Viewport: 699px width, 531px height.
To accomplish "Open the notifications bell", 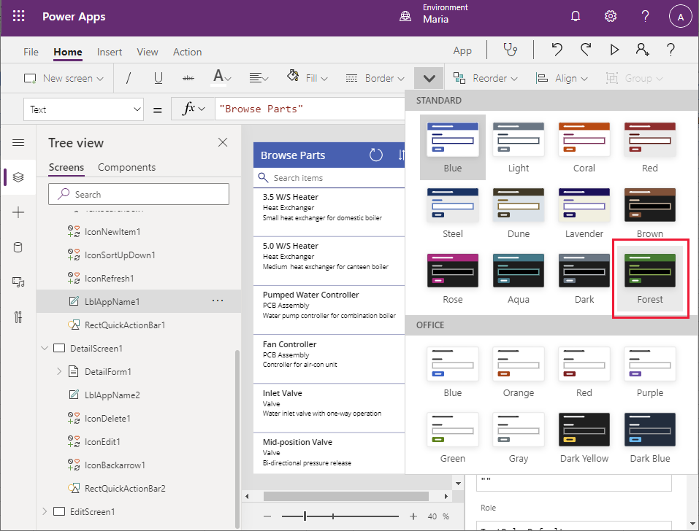I will [x=576, y=17].
